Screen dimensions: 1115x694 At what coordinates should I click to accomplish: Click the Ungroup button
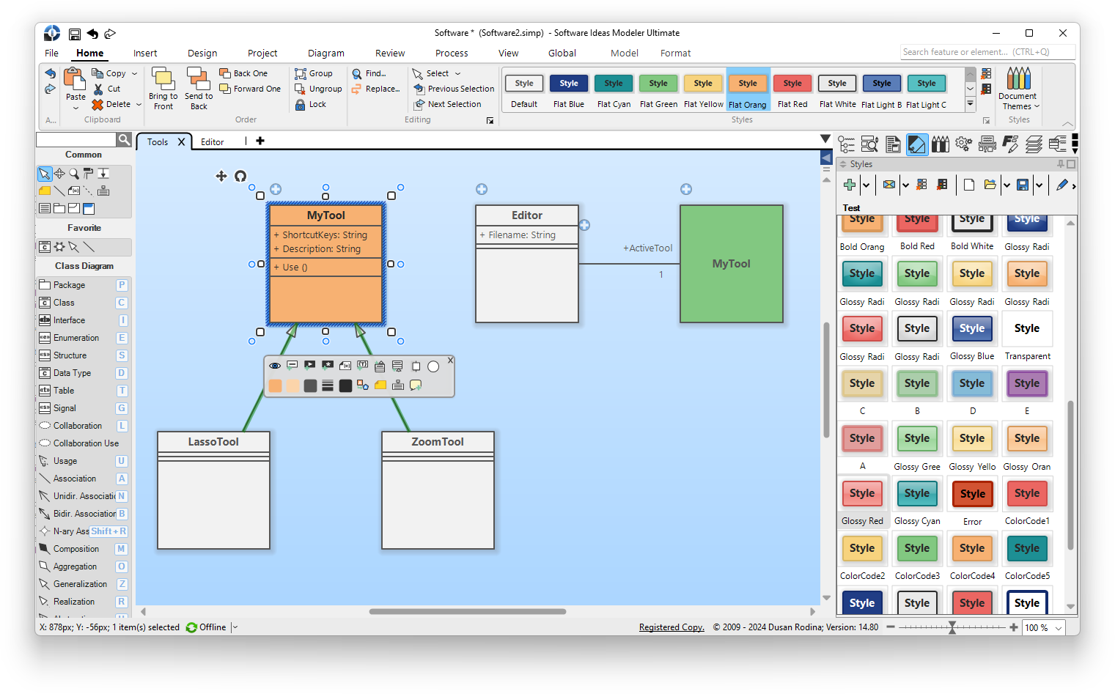318,89
